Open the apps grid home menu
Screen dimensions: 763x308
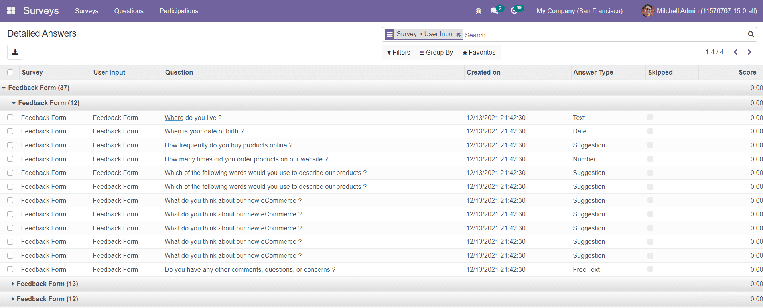click(x=11, y=11)
